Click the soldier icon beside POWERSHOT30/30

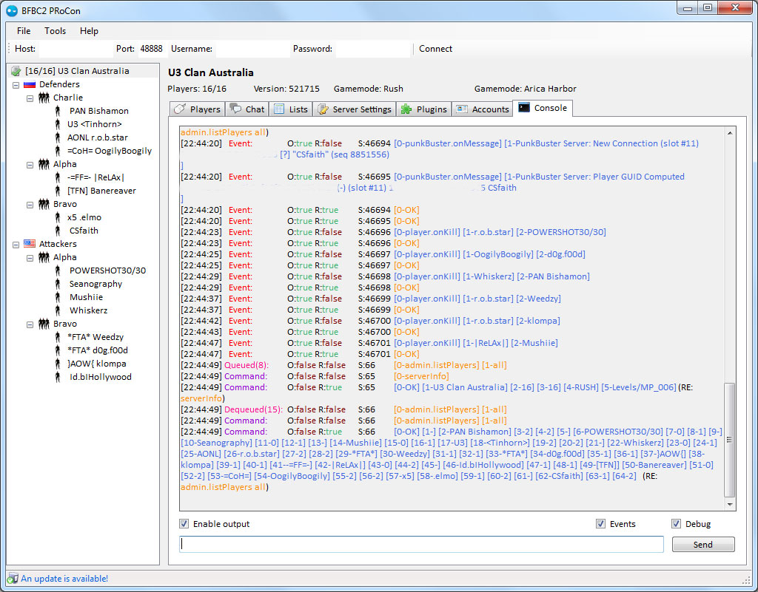click(58, 271)
